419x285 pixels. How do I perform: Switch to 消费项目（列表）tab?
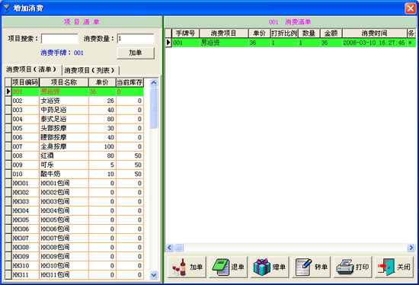(90, 70)
